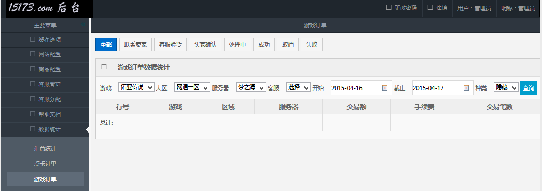Select the 成功 filter tab

coord(264,45)
